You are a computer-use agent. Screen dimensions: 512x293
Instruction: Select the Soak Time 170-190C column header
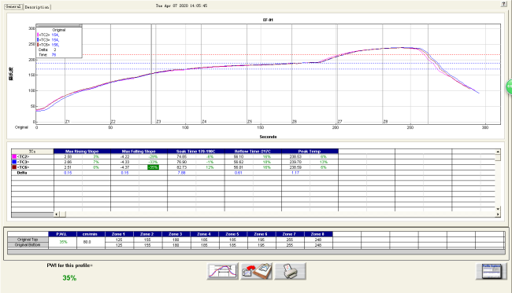(x=195, y=152)
